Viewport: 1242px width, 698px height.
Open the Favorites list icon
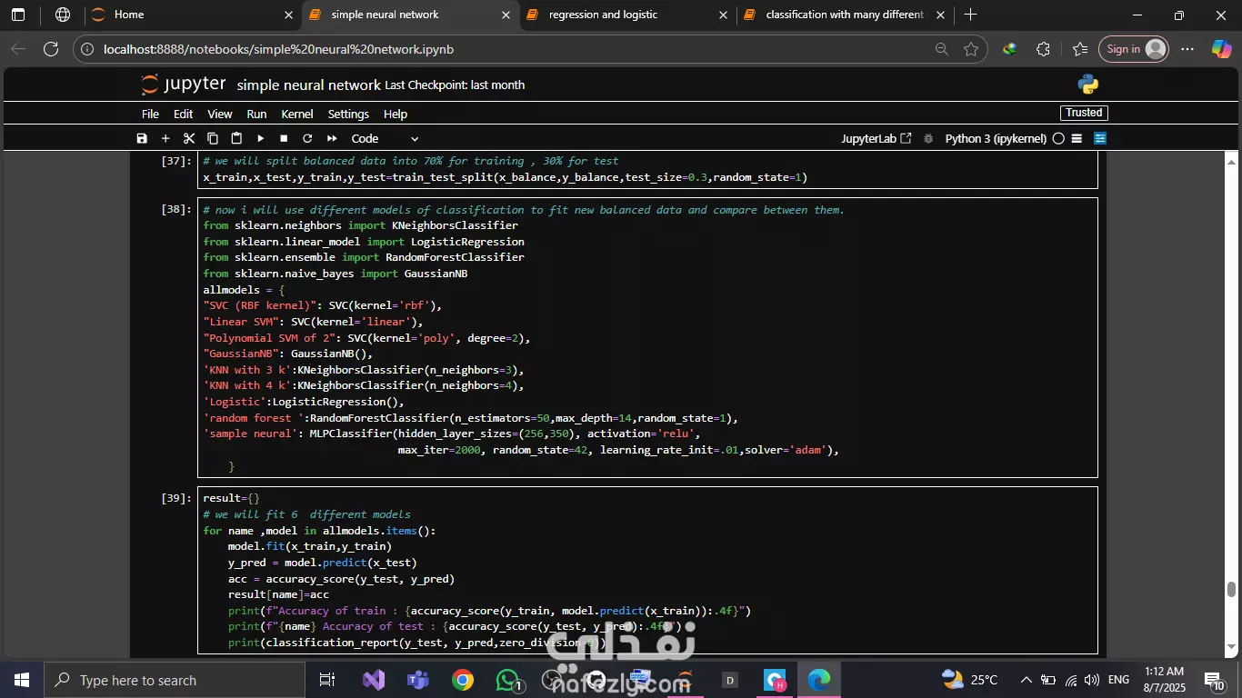(x=1079, y=49)
